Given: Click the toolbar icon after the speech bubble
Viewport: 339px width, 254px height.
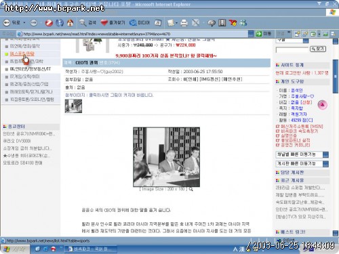Looking at the screenshot, I should pyautogui.click(x=222, y=22).
